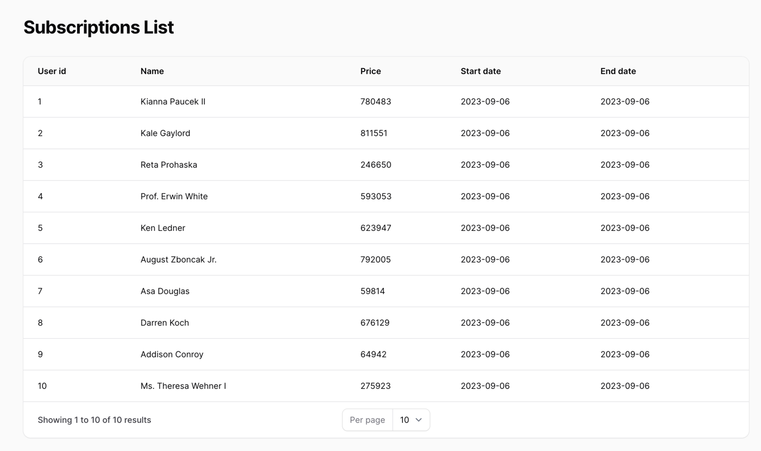Click the price 676129

point(375,323)
